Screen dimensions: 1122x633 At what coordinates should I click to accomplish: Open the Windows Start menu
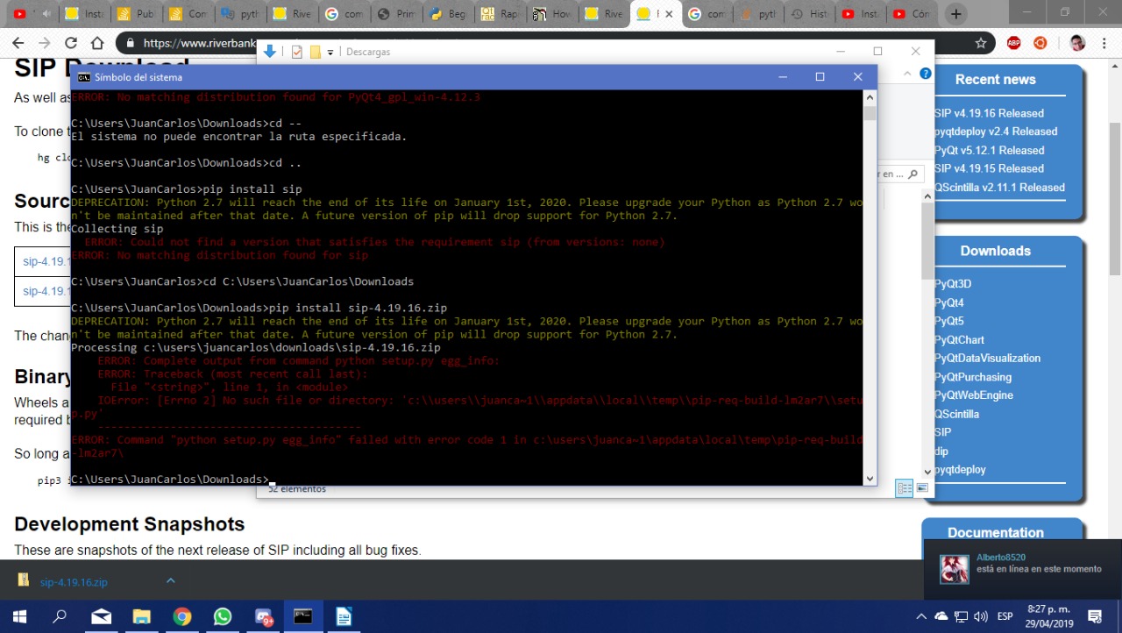(19, 616)
